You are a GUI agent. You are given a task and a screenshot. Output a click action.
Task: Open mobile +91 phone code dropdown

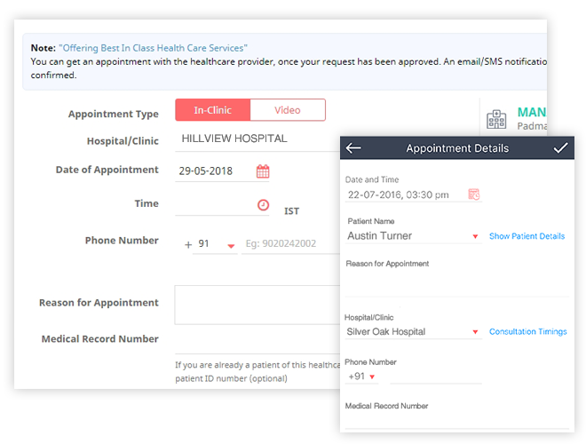(x=372, y=377)
